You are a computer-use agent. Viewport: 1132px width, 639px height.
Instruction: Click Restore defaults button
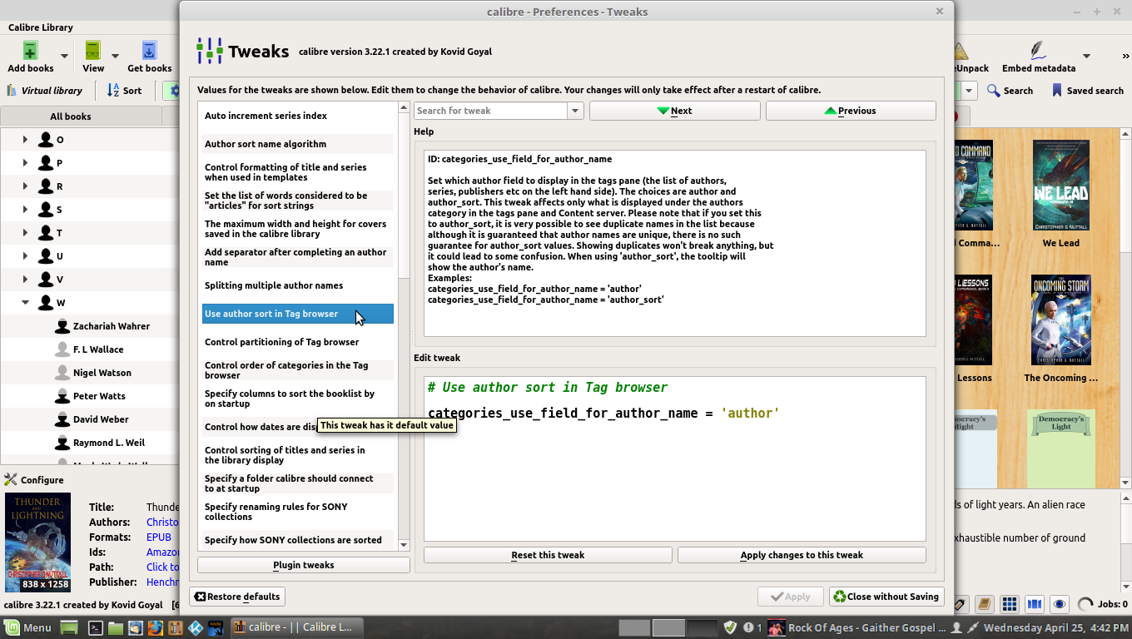(238, 597)
